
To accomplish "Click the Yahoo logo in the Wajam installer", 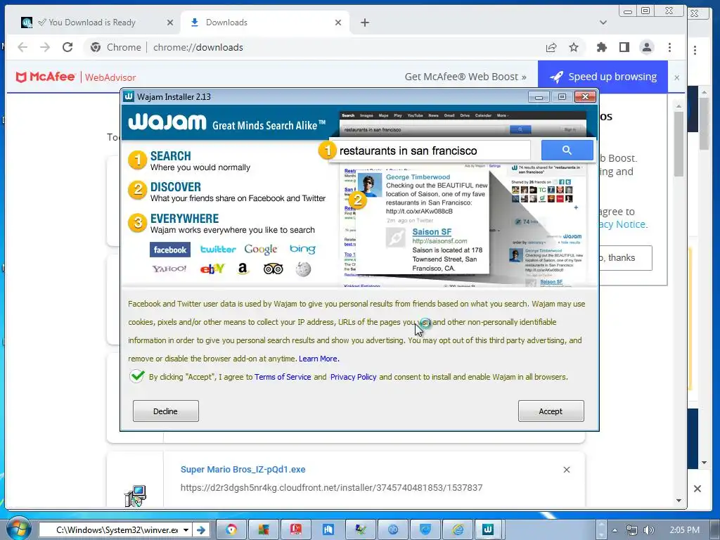I will 169,269.
